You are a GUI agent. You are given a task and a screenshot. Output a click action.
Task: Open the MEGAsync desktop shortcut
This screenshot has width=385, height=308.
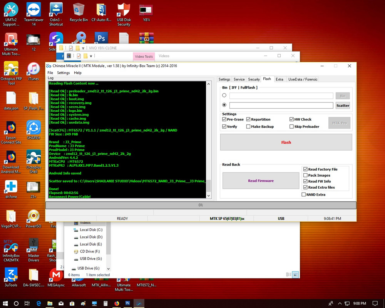(56, 275)
